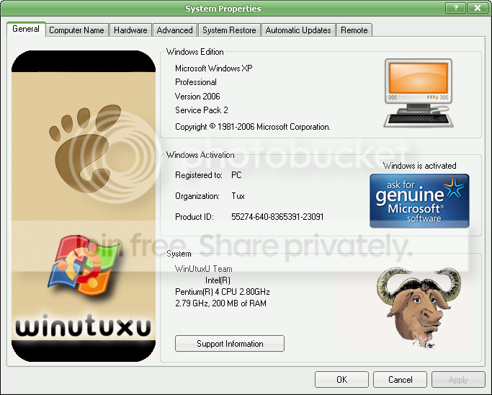Click the 'Version 2006' text

[x=197, y=97]
